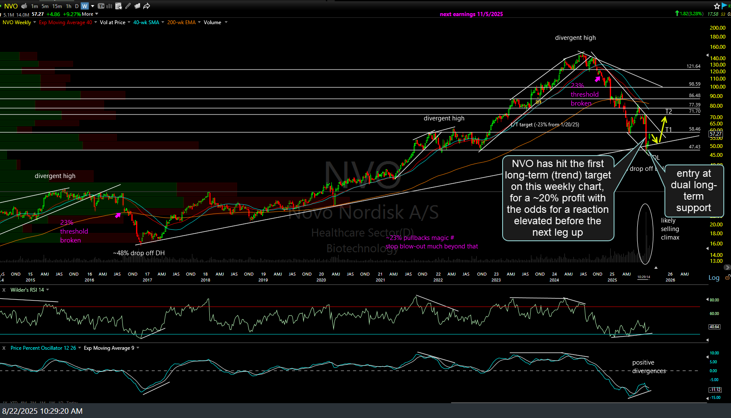Open the 200-wk EMA settings dropdown

coord(199,22)
